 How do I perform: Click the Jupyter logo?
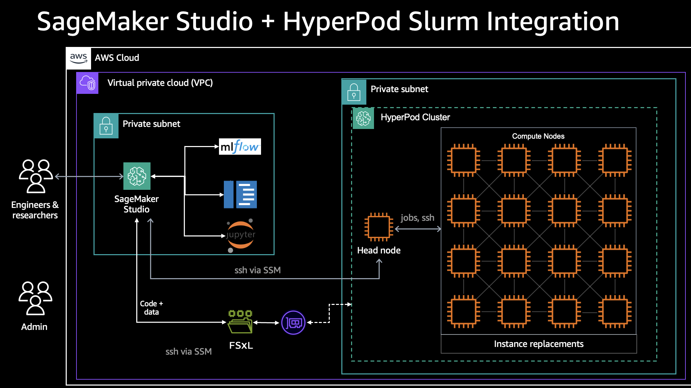(x=241, y=235)
